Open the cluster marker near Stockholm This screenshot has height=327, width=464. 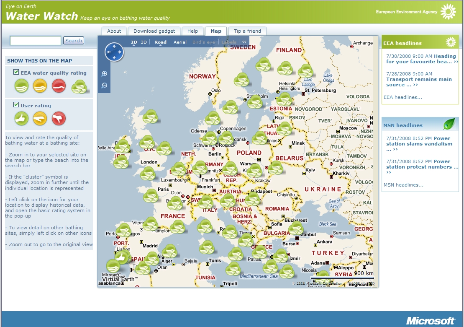point(255,102)
